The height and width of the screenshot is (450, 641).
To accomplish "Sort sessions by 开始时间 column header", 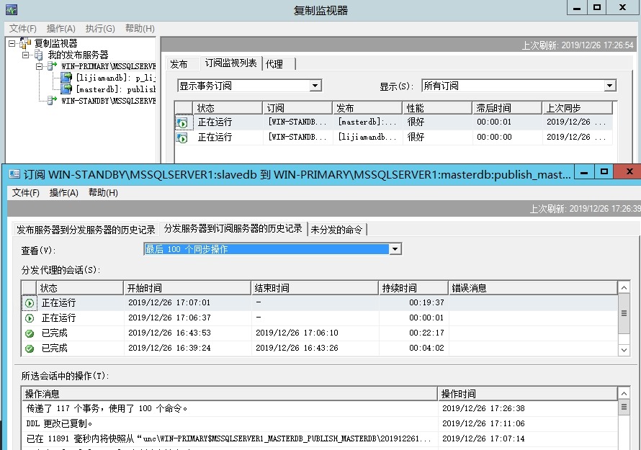I will click(x=187, y=288).
